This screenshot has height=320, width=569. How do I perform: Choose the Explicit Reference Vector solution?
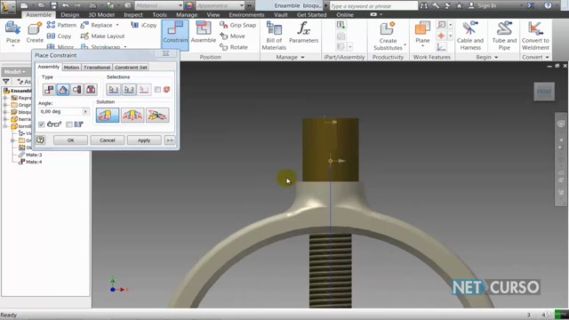tap(157, 115)
